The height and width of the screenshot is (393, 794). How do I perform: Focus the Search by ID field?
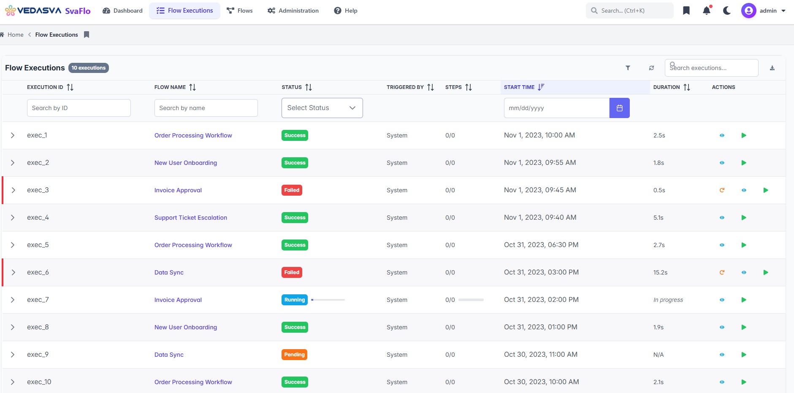79,108
